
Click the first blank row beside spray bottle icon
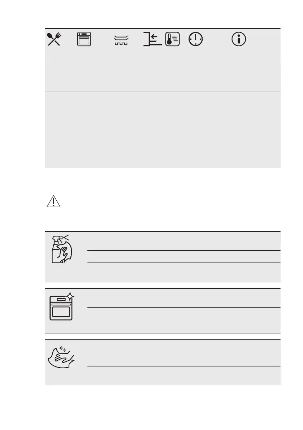[x=184, y=241]
